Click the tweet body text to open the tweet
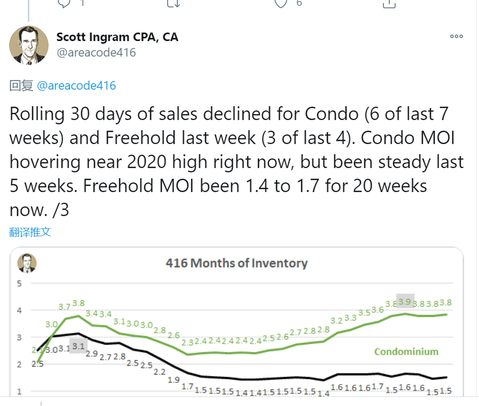This screenshot has width=479, height=406. pos(237,162)
